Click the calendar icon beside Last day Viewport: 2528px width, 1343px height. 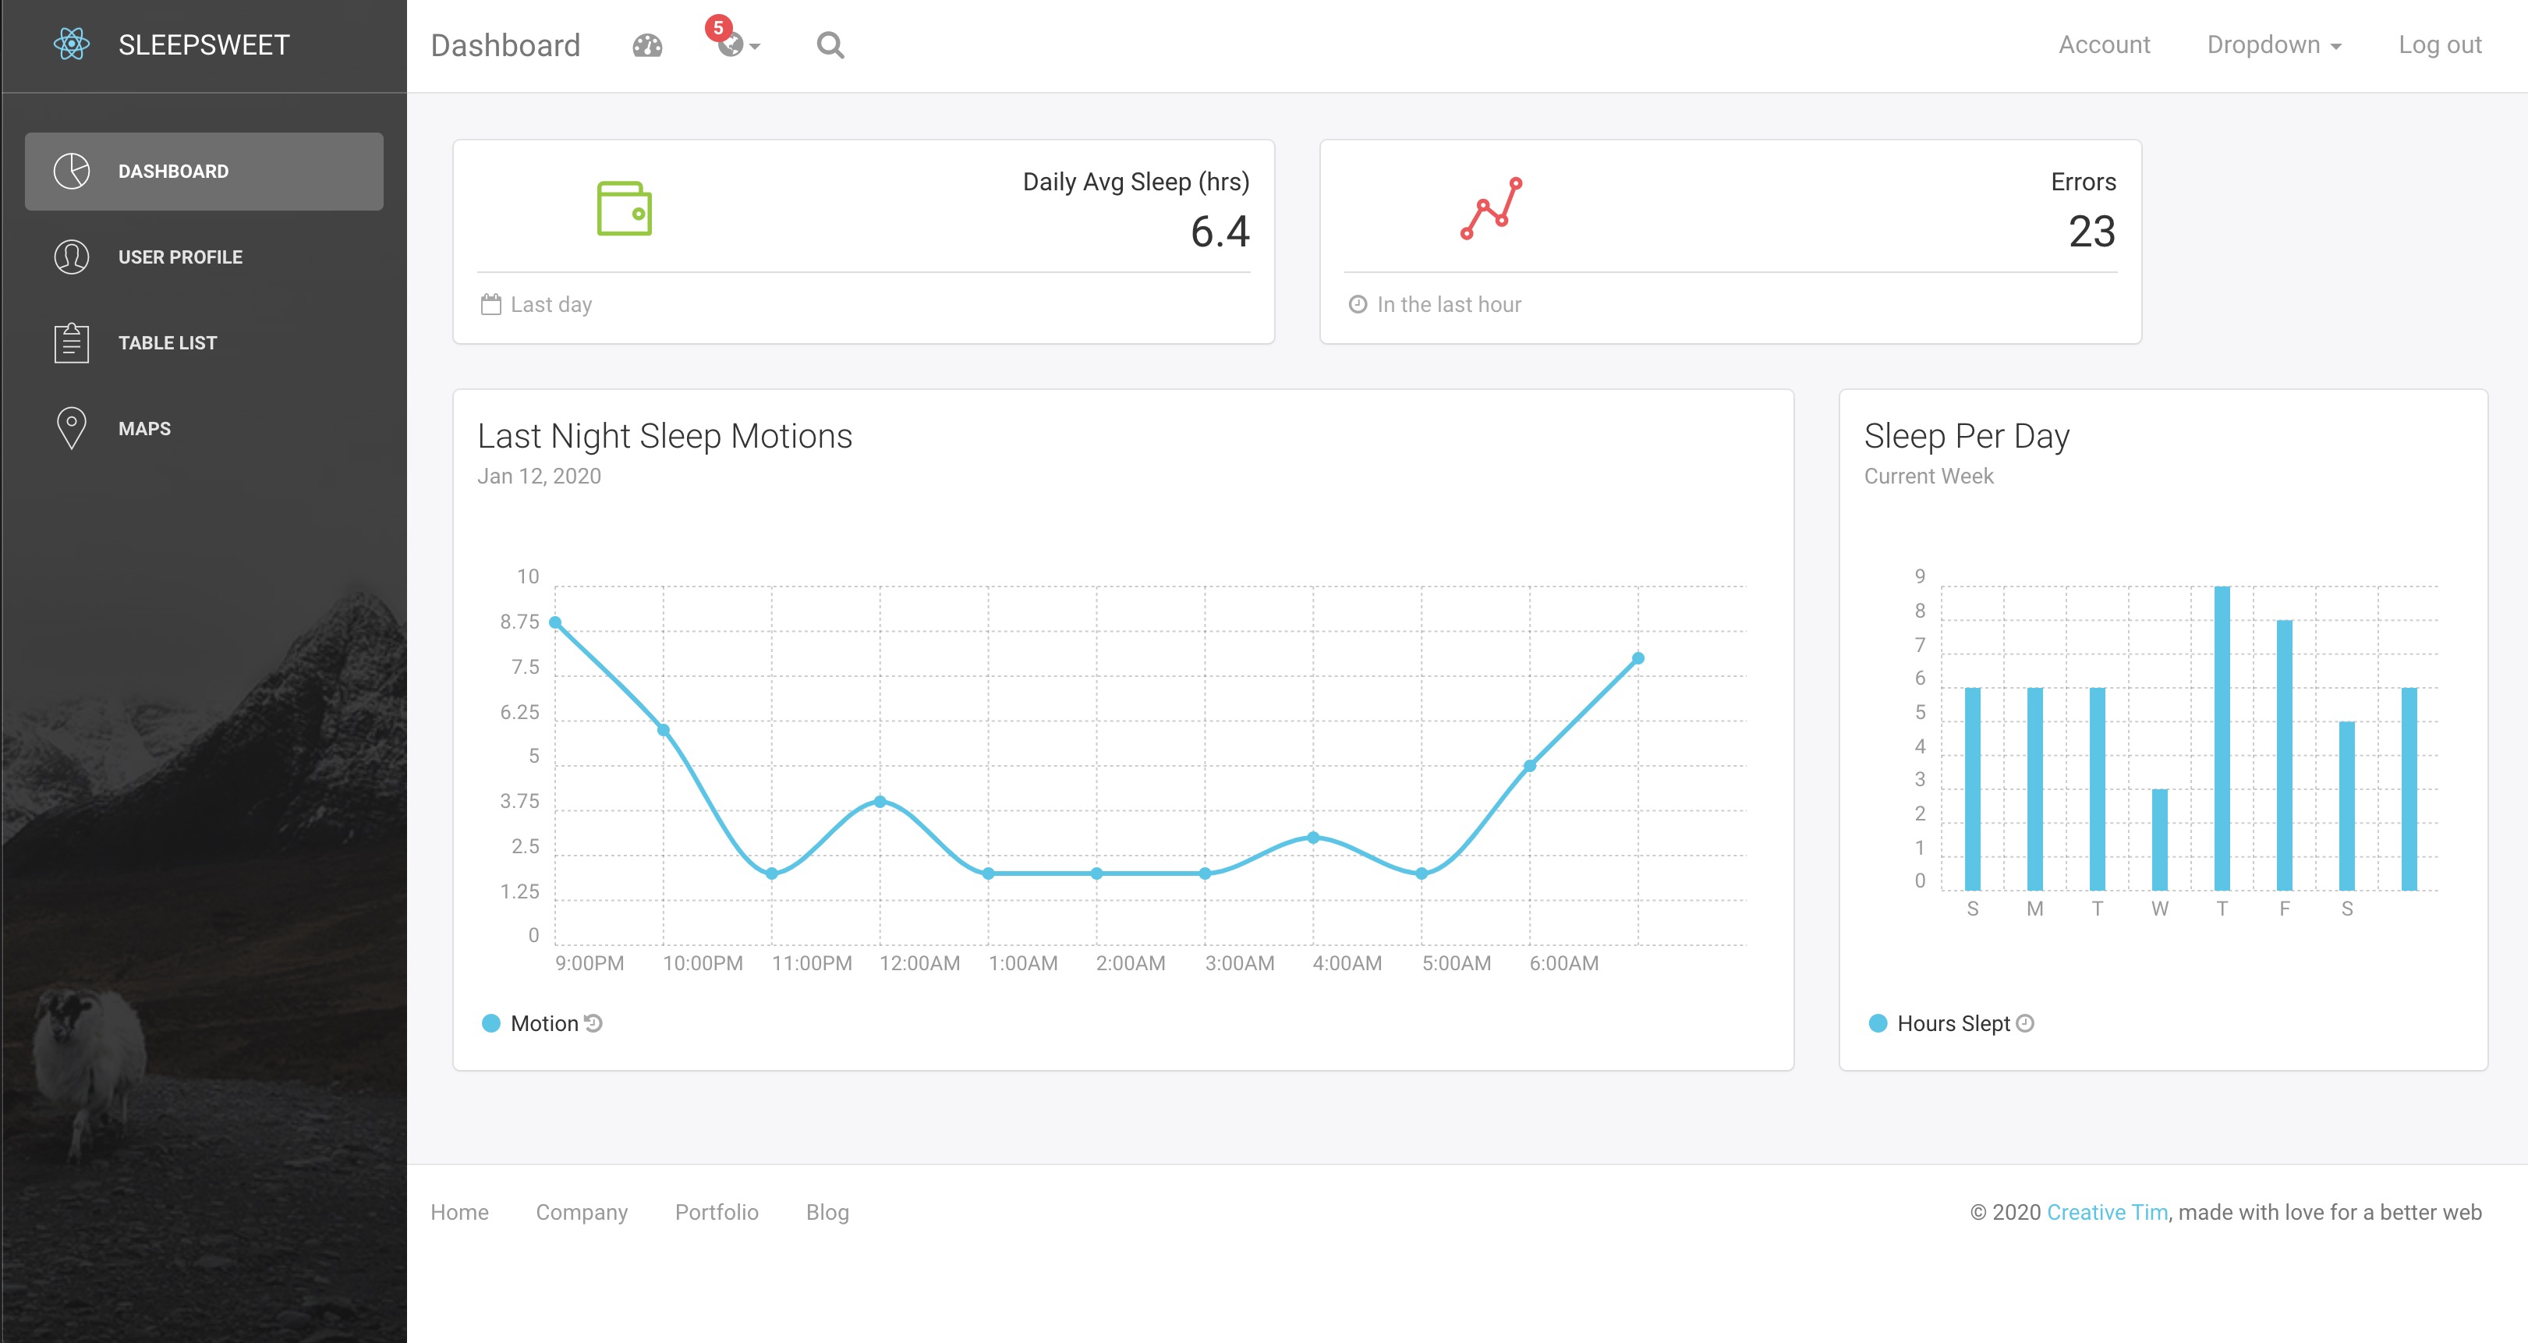click(490, 304)
